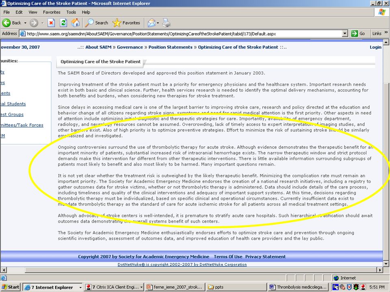Click the Back arrow icon

[x=6, y=23]
